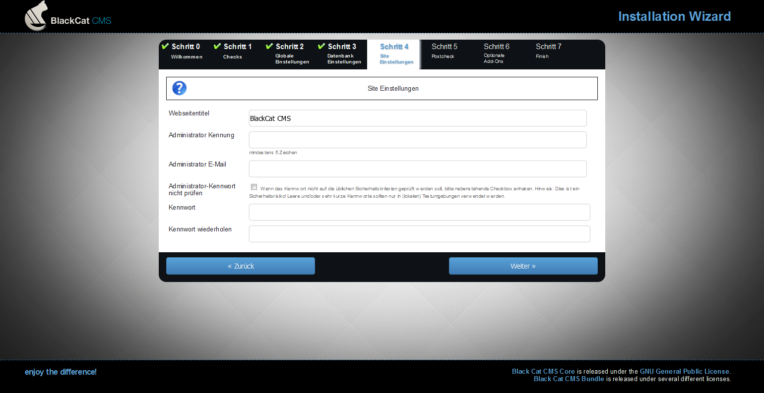Open the GNU General Public License link
Viewport: 764px width, 393px height.
[x=685, y=371]
